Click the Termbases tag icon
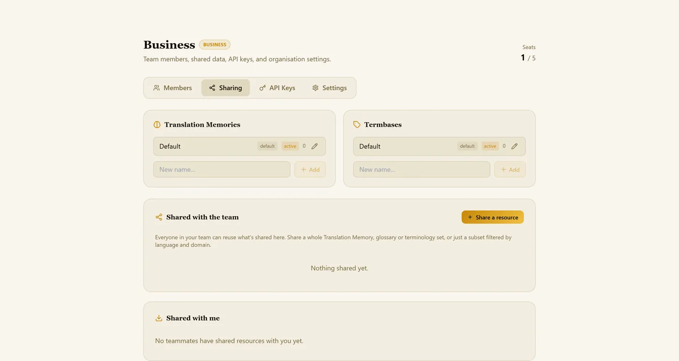 pyautogui.click(x=357, y=125)
